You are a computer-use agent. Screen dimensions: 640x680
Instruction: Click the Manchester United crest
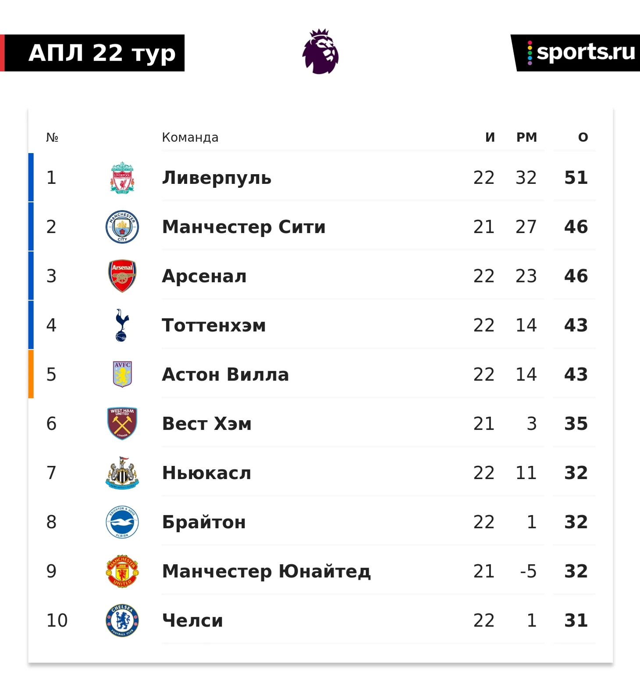(122, 571)
